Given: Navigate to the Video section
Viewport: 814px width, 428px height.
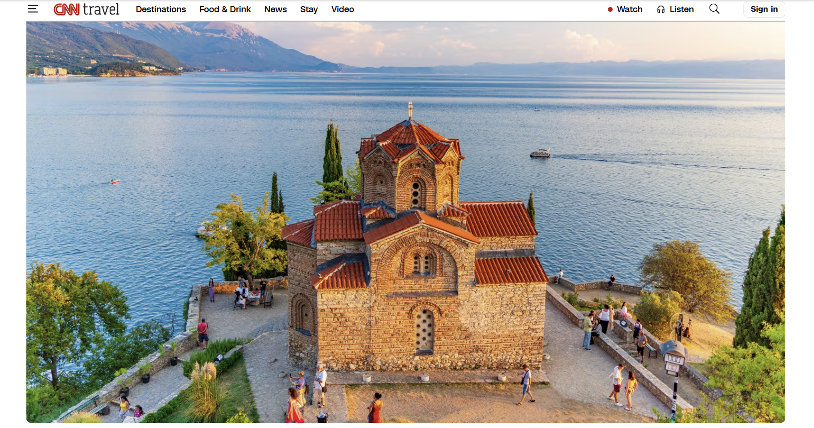Looking at the screenshot, I should pos(343,9).
